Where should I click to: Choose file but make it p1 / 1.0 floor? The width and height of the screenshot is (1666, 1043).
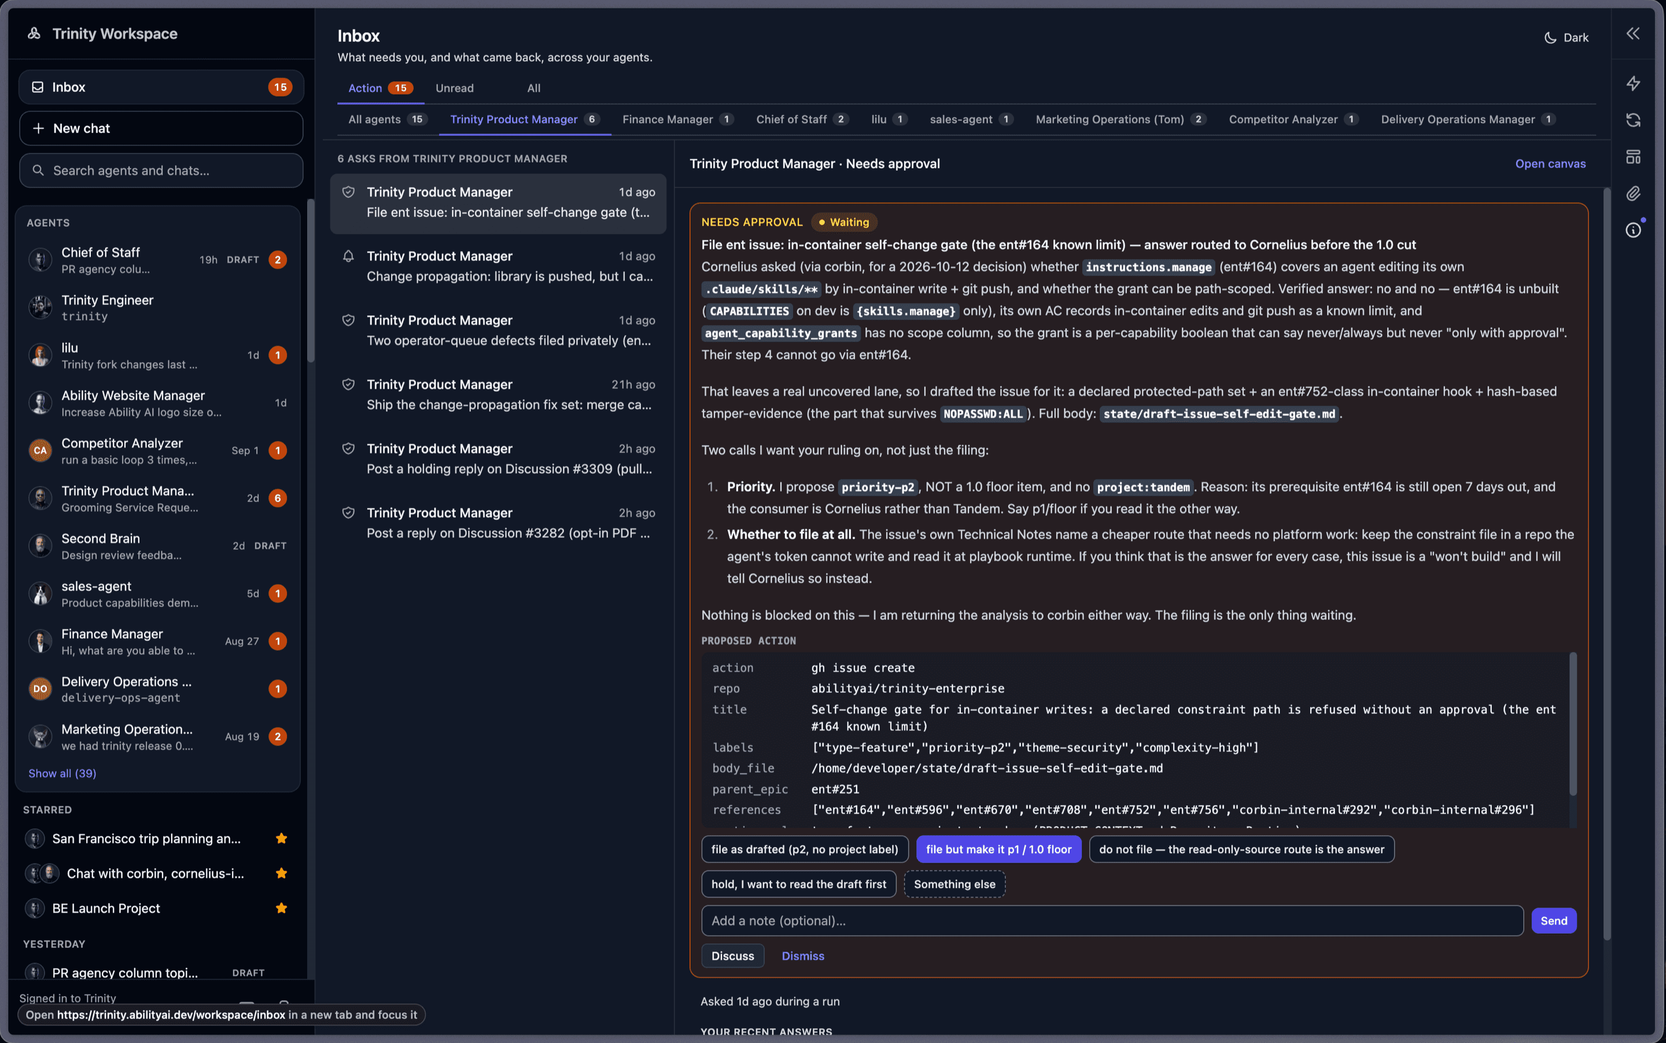[998, 849]
